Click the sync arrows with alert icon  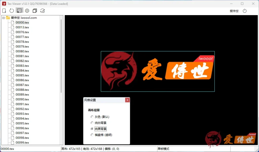click(42, 11)
